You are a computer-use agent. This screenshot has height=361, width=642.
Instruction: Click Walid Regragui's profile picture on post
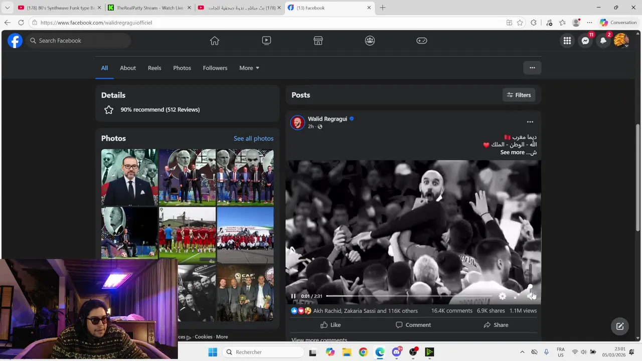297,122
